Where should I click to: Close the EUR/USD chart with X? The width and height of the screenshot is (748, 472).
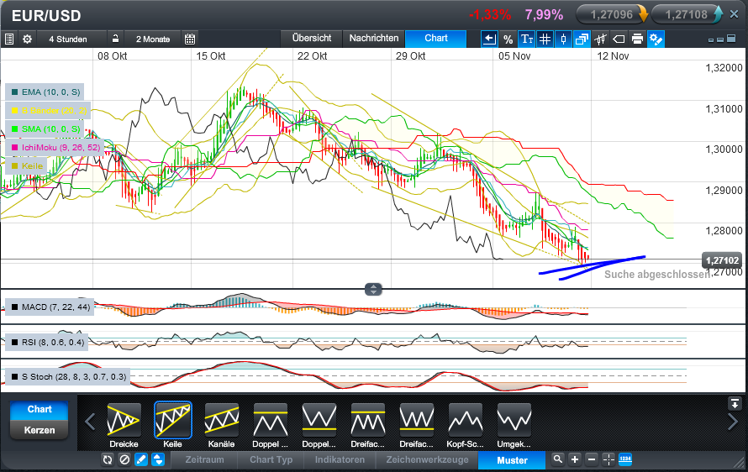(735, 15)
